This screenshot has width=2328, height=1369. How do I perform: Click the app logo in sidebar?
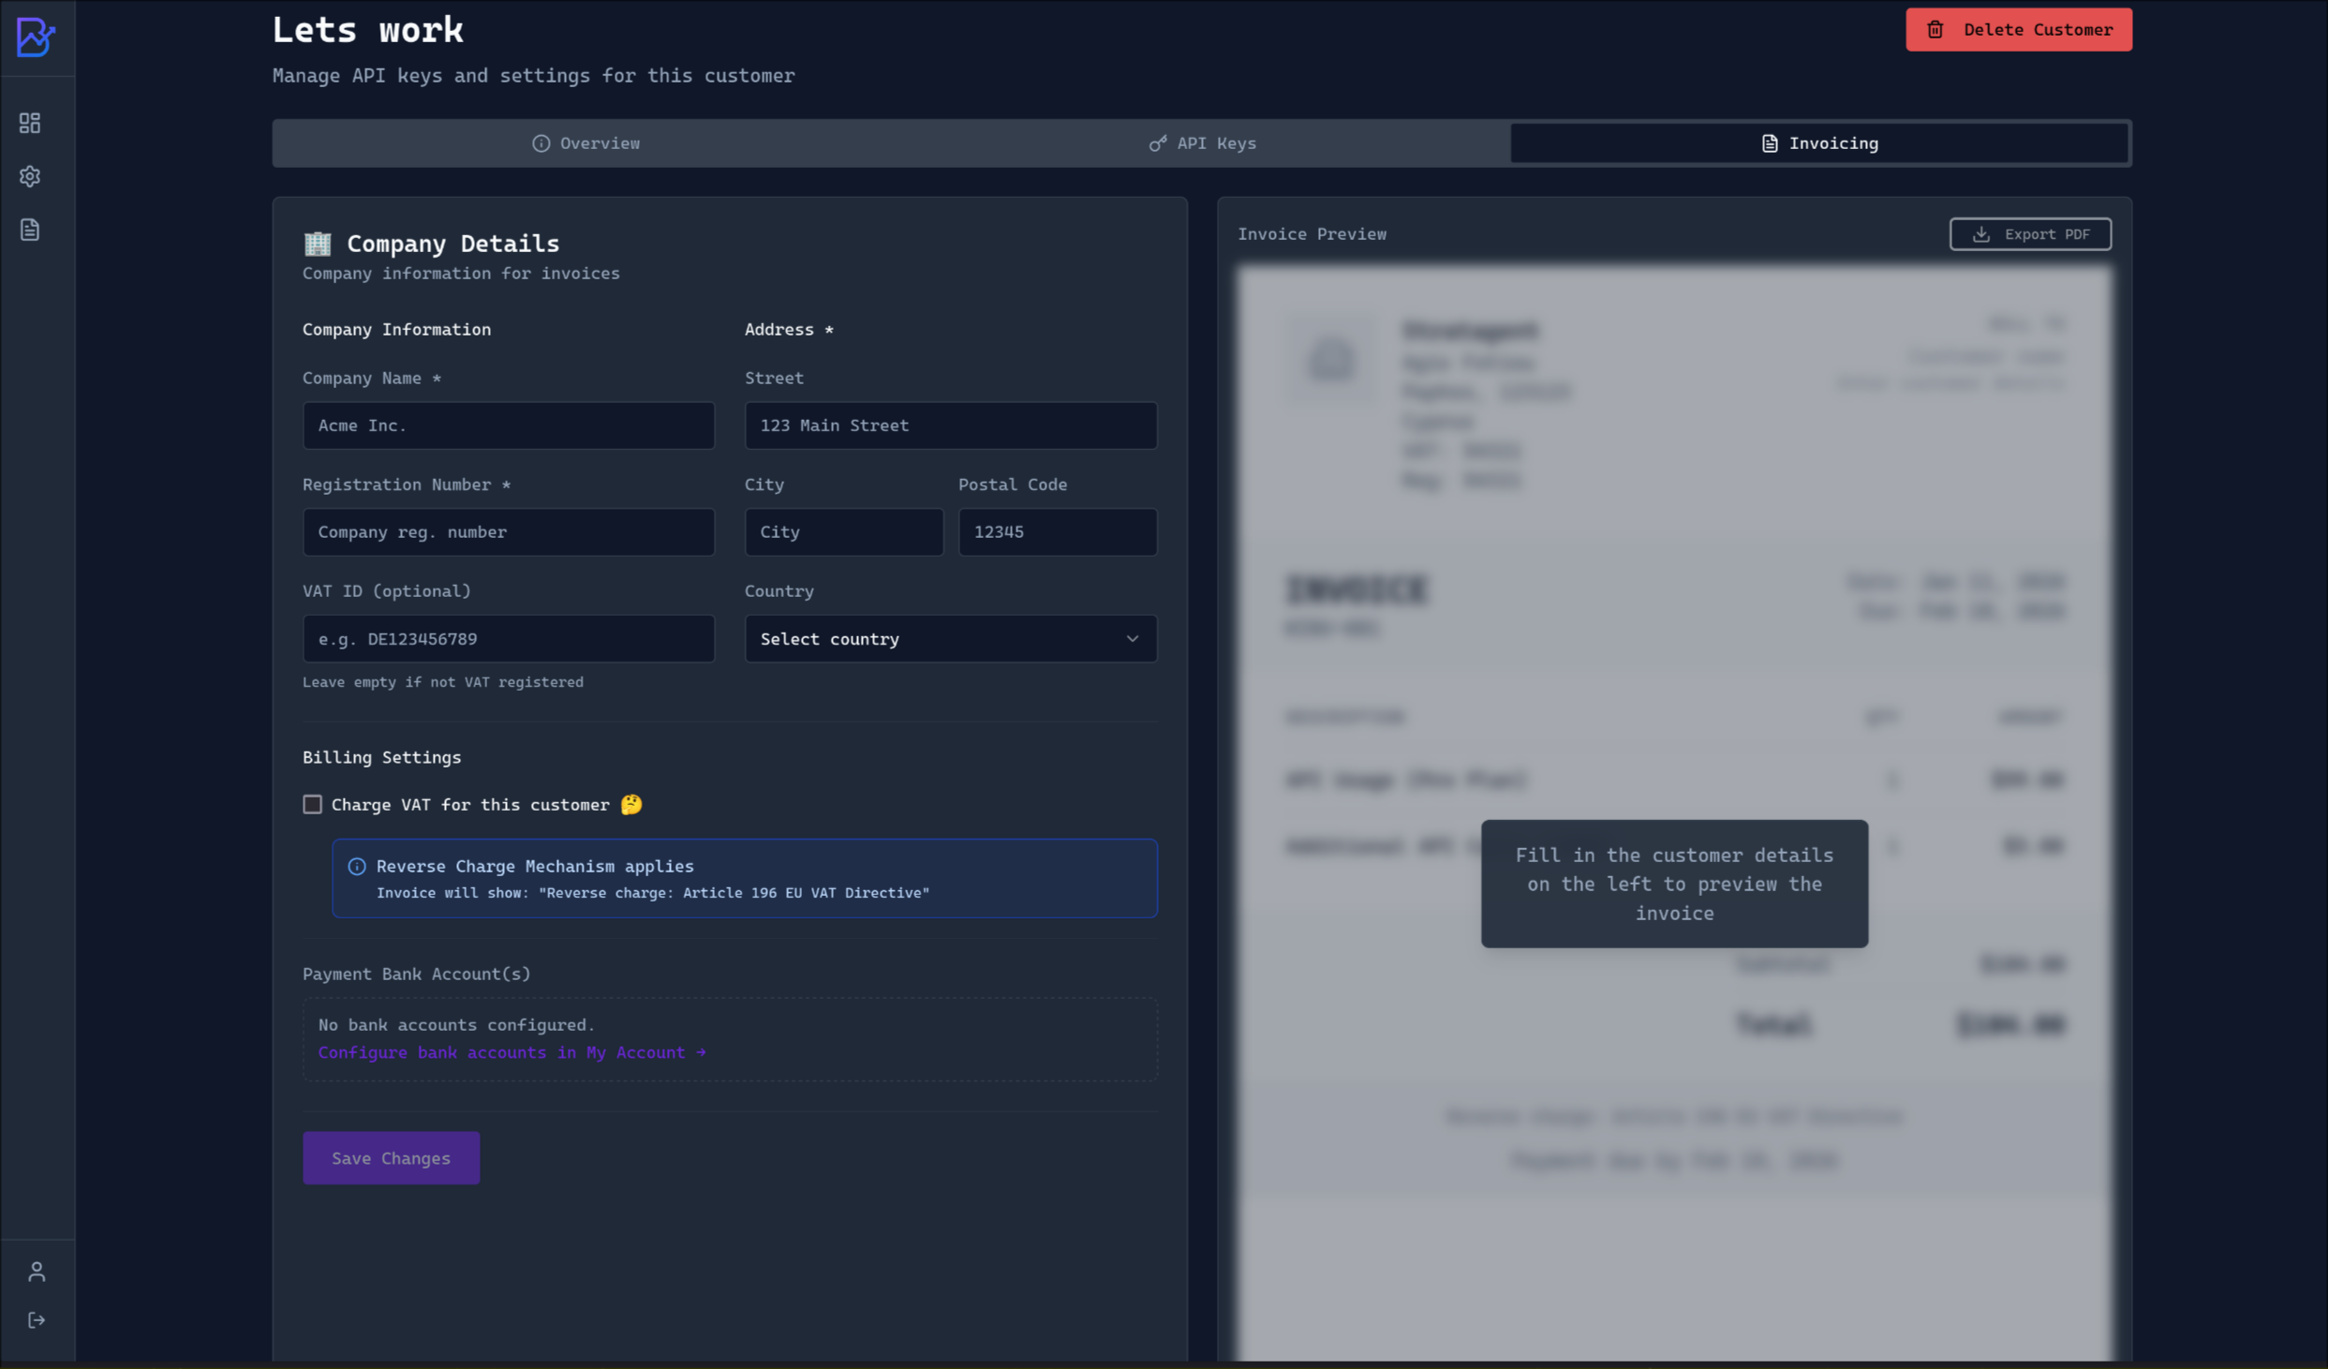(x=36, y=37)
